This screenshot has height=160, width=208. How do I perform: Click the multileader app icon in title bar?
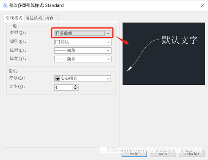(x=5, y=5)
